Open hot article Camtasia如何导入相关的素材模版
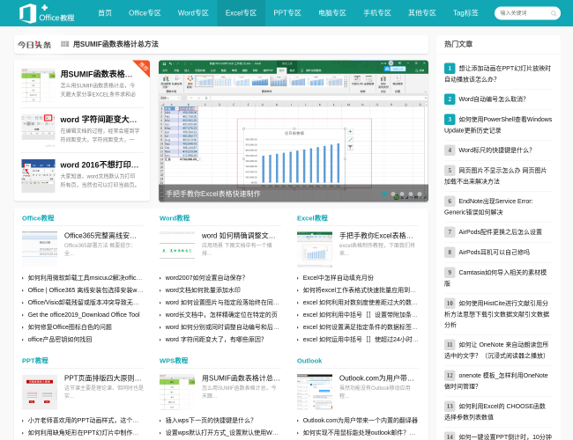The image size is (573, 440). (495, 278)
